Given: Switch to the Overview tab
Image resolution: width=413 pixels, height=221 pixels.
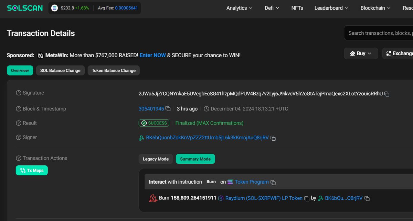Looking at the screenshot, I should 20,70.
